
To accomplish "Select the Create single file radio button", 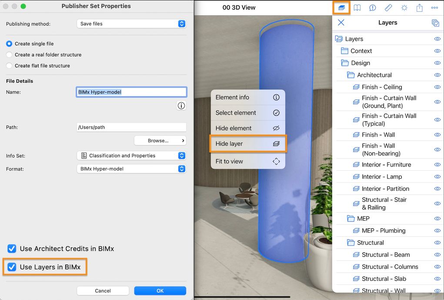I will (9, 43).
